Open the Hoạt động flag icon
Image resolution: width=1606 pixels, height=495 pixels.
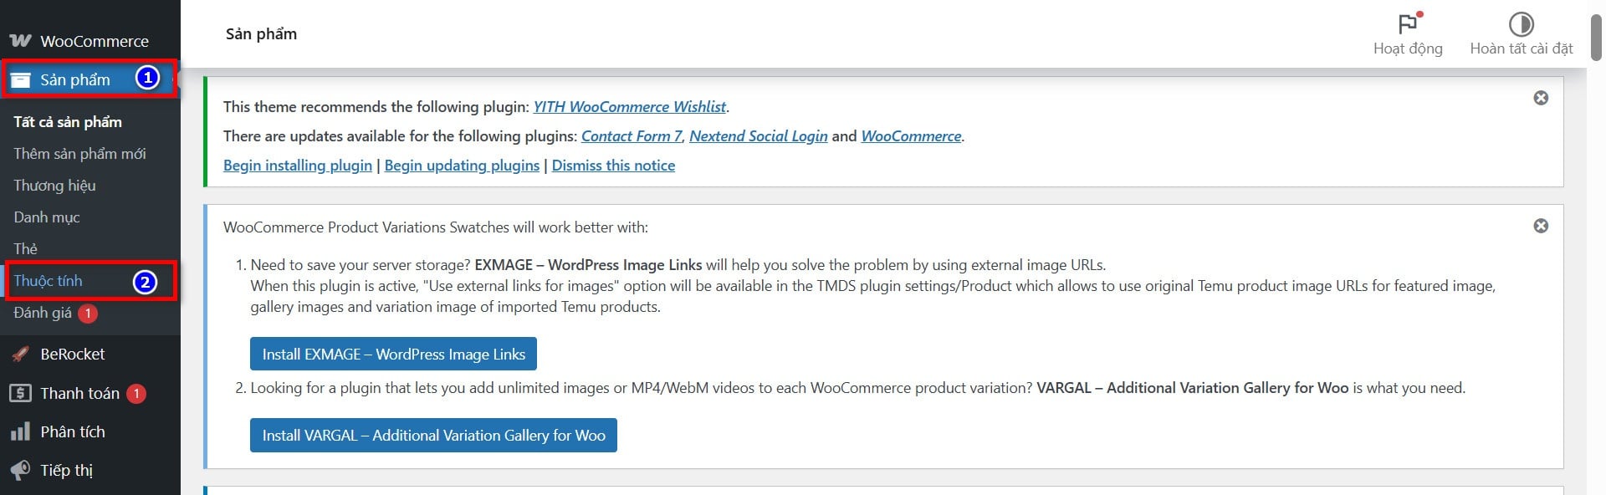click(x=1409, y=24)
